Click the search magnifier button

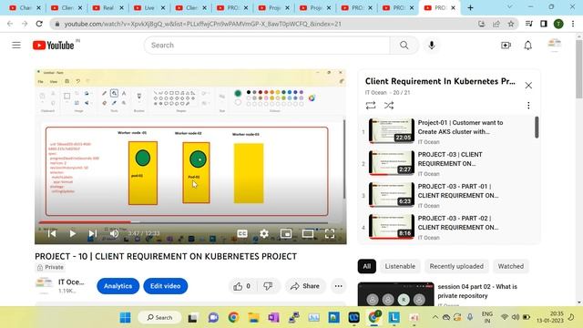click(404, 46)
